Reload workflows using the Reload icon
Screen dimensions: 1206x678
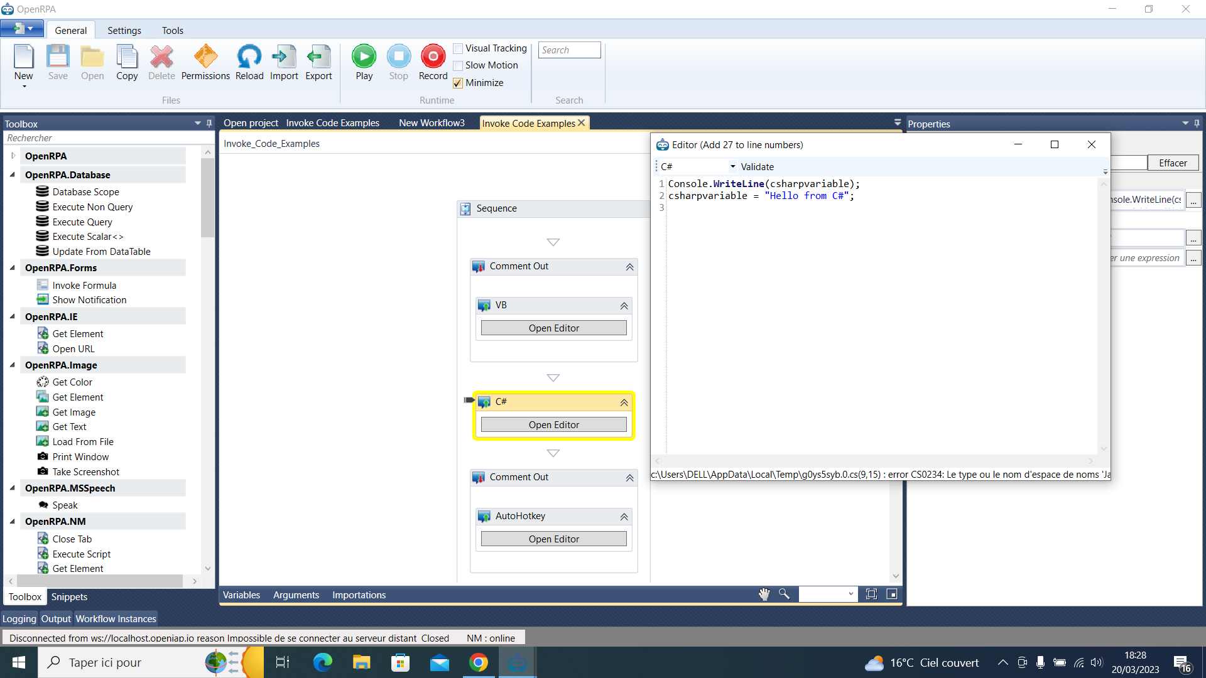(249, 56)
